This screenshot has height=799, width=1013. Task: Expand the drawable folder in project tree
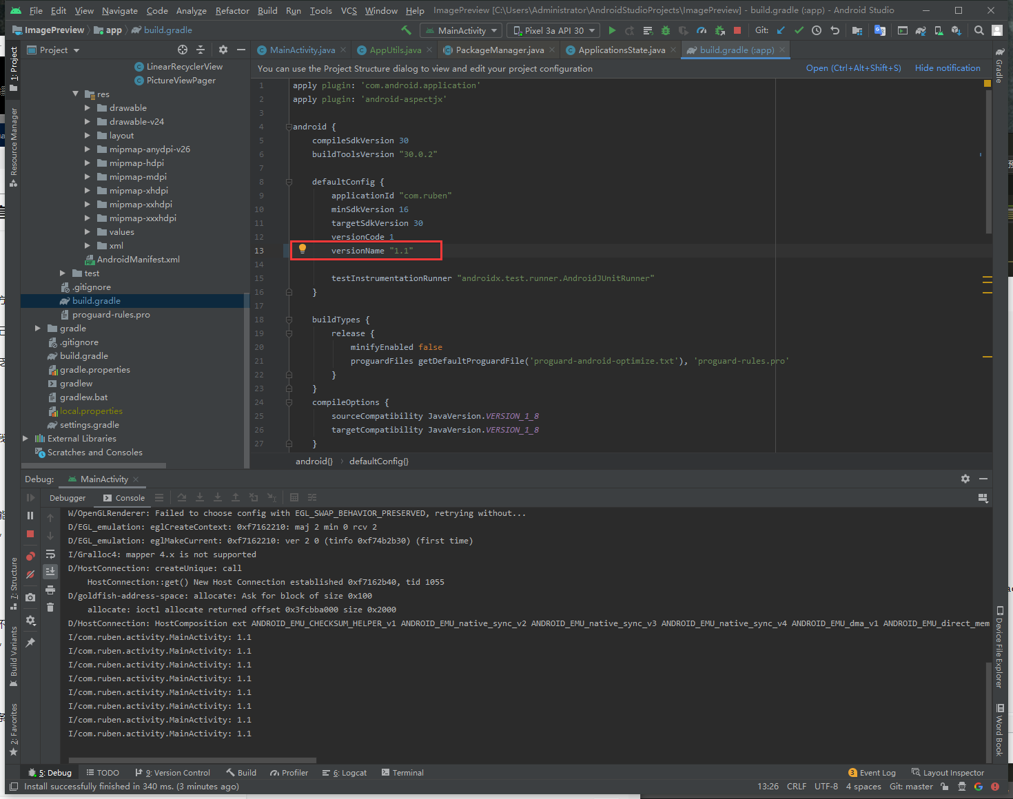[x=88, y=108]
